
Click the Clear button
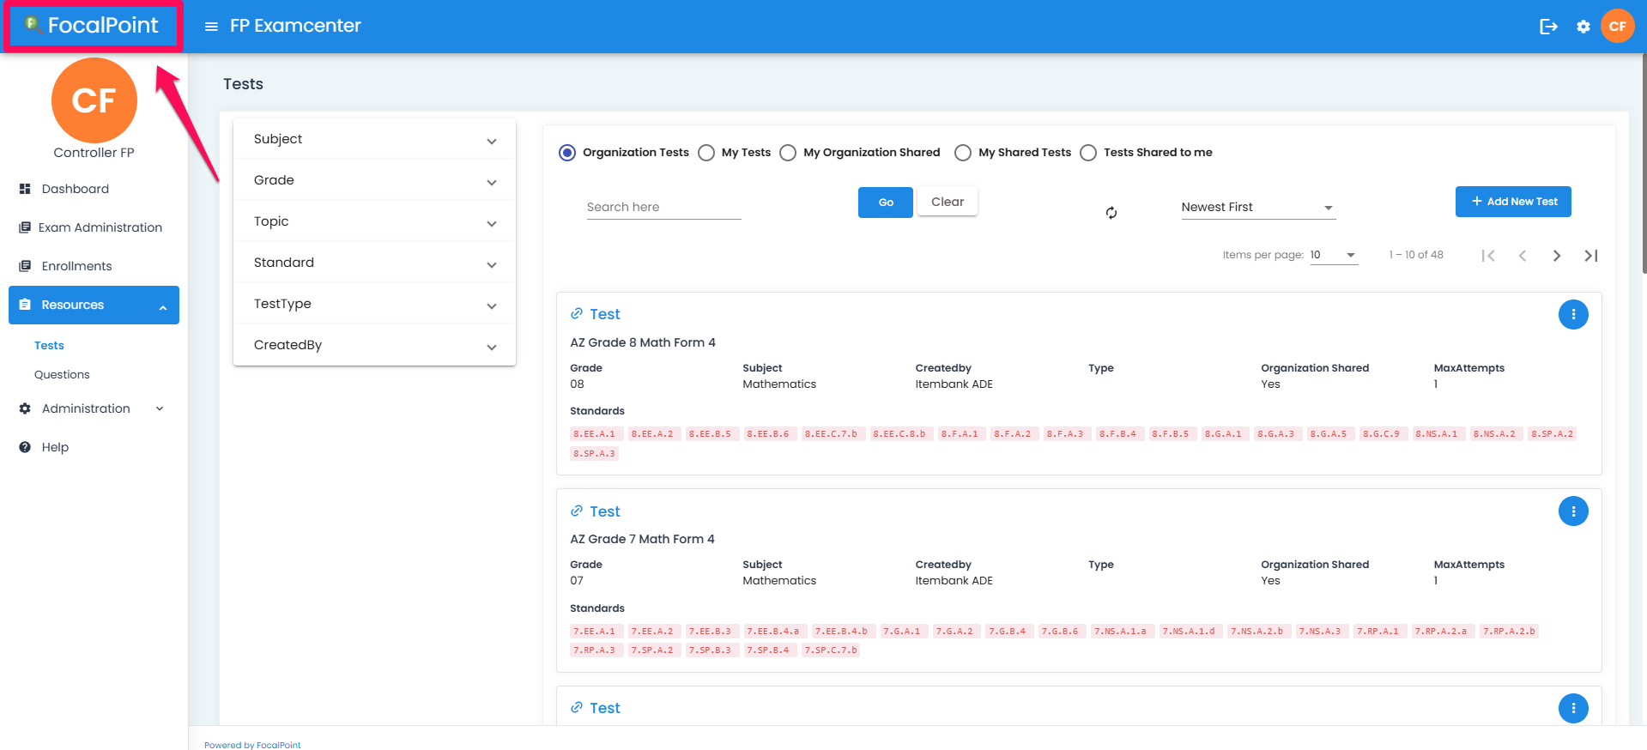pos(948,202)
